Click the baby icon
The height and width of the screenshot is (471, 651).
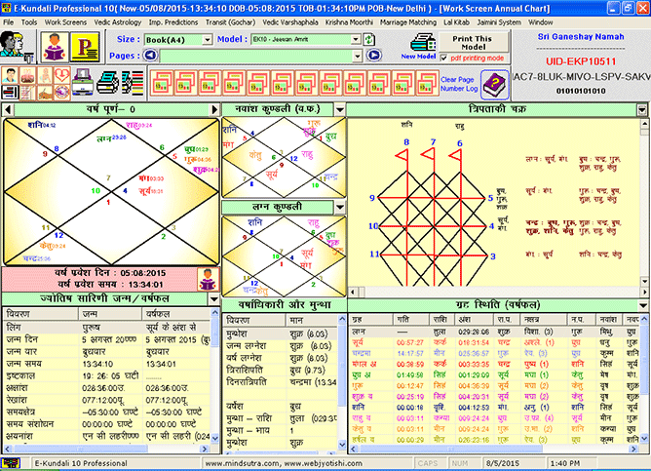click(x=45, y=76)
